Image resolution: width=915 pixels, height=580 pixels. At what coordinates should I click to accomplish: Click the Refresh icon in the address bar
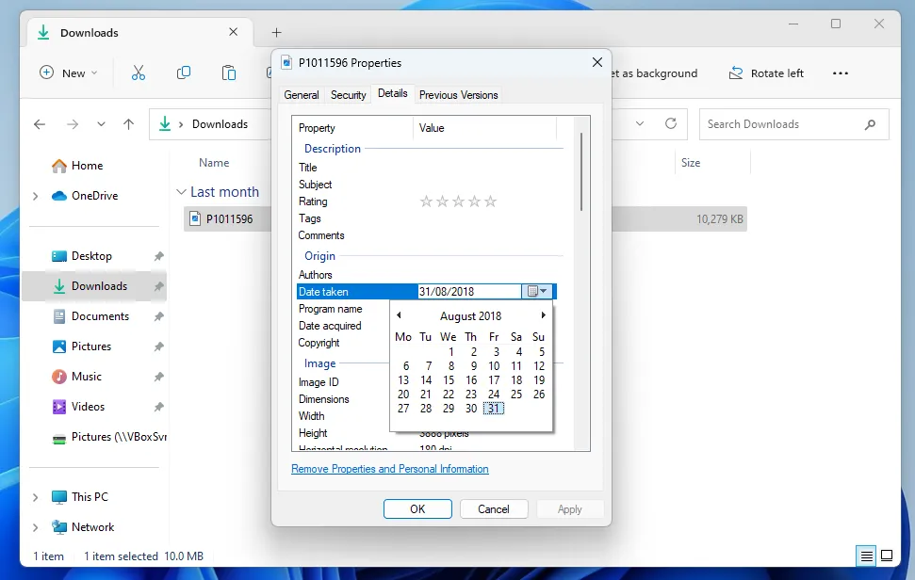[x=668, y=123]
